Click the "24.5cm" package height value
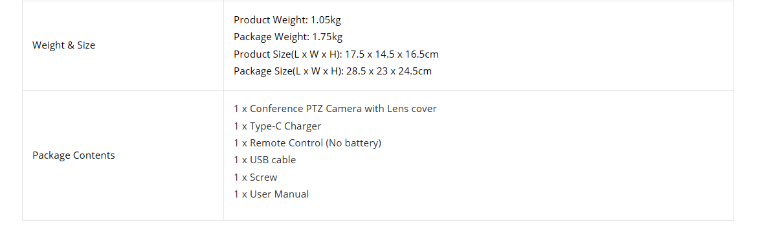 click(x=416, y=71)
